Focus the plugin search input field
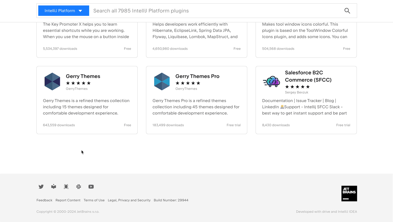393x222 pixels. (216, 11)
